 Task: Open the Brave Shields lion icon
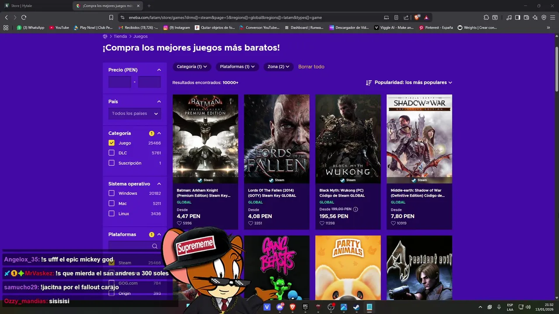tap(417, 17)
